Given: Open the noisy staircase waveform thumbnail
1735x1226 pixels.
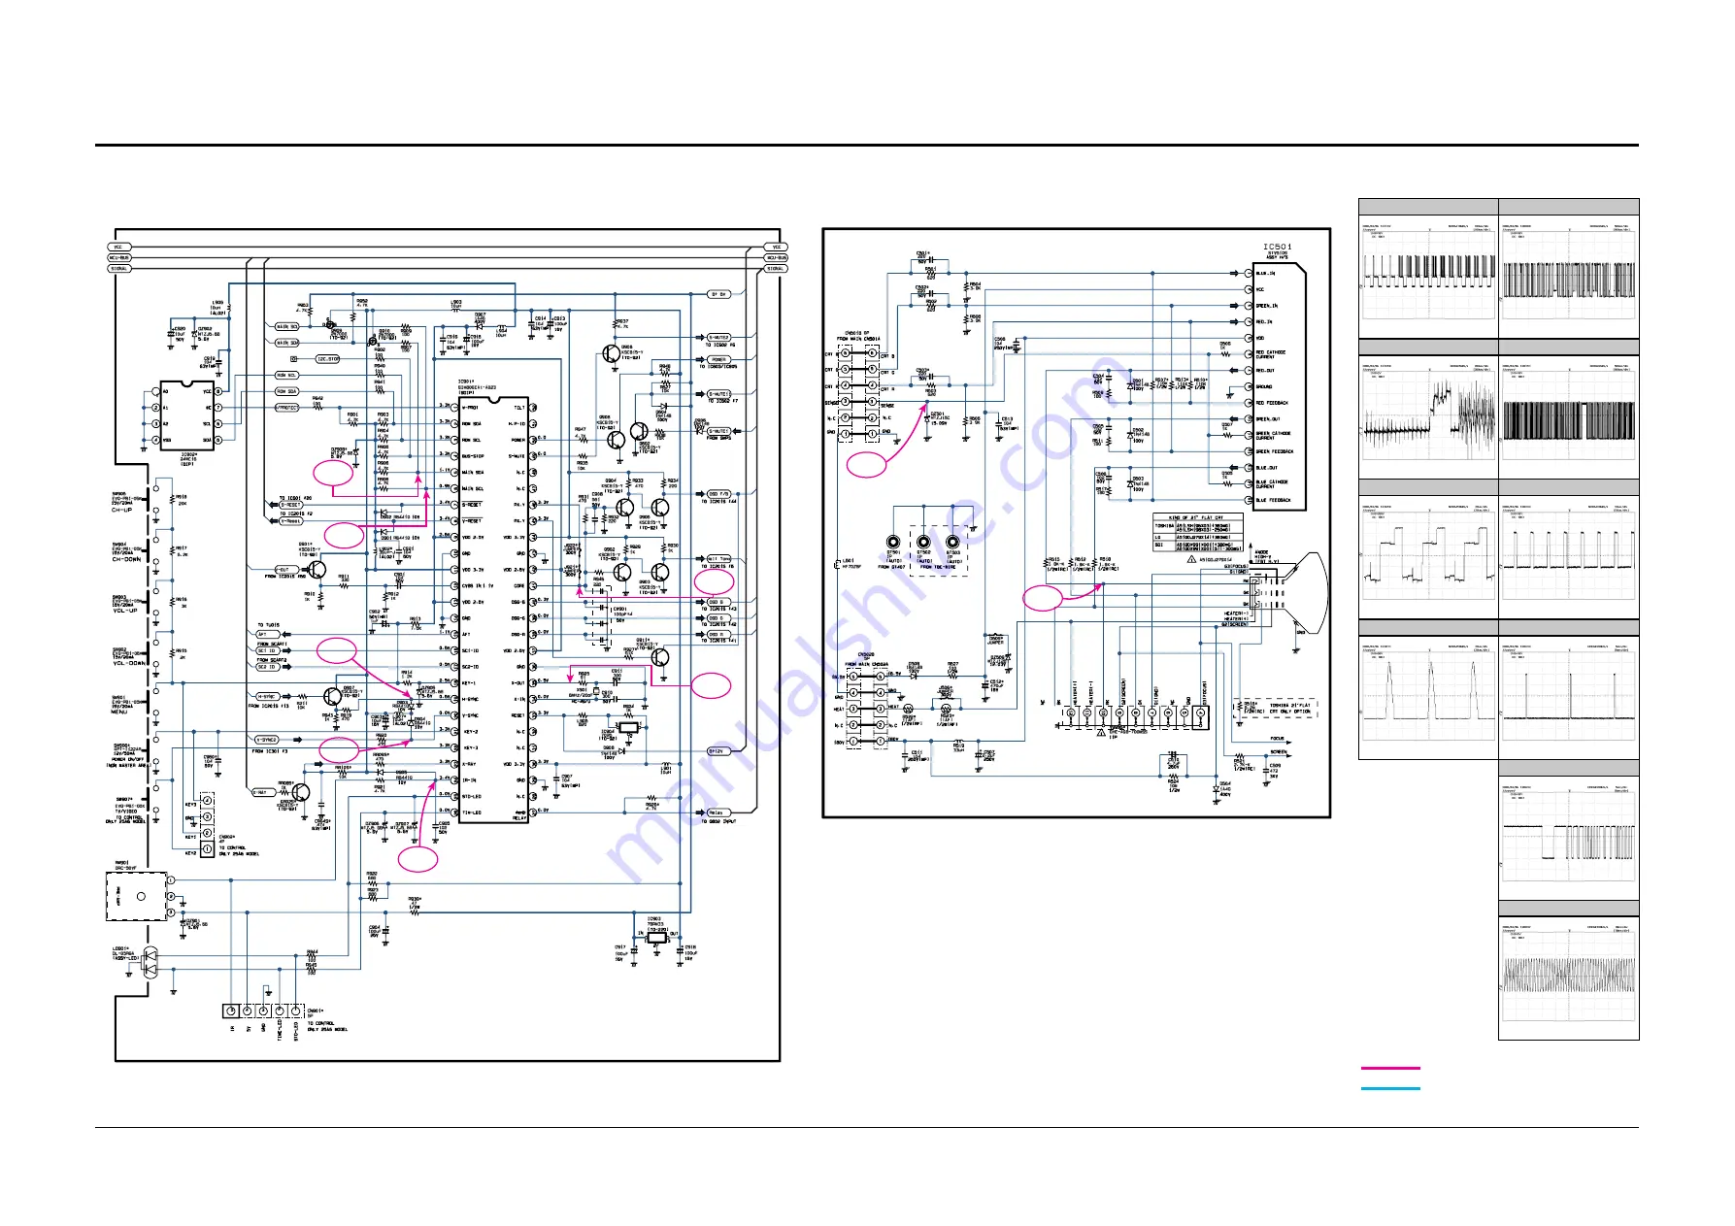Looking at the screenshot, I should coord(1428,417).
